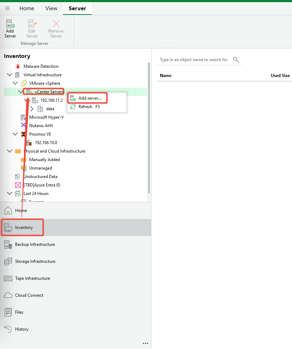
Task: Click the data datacenter building icon
Action: coord(41,108)
